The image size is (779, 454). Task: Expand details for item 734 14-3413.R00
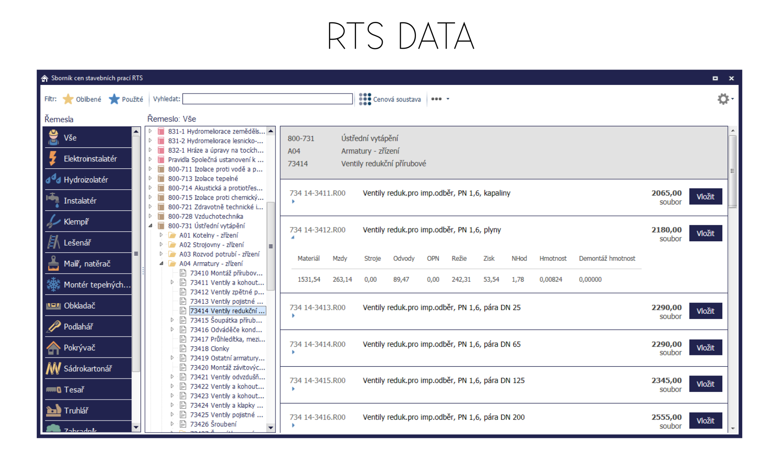point(293,315)
